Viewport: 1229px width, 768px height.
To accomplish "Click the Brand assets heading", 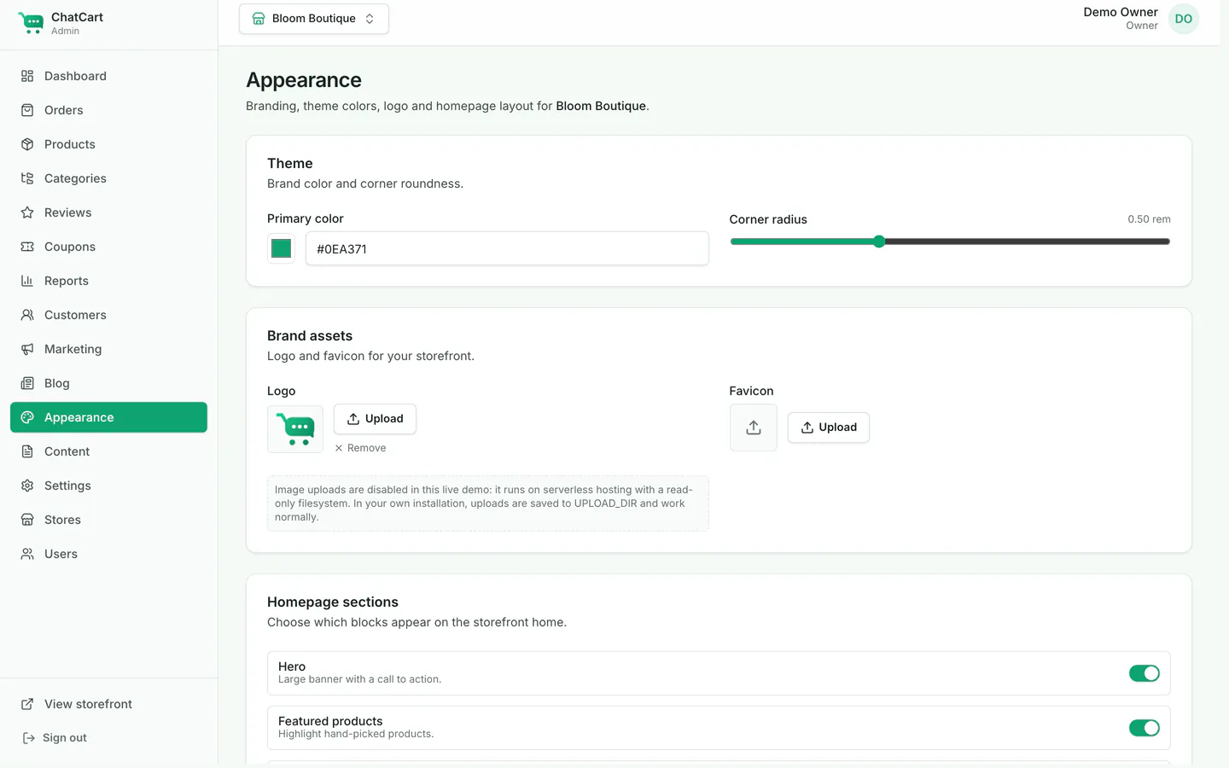I will pyautogui.click(x=310, y=336).
